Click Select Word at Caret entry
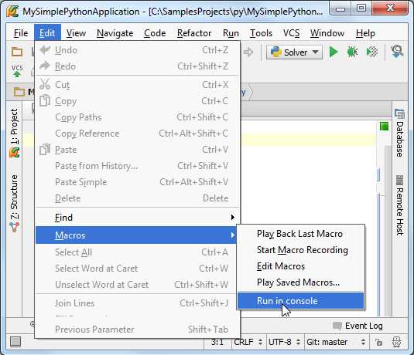This screenshot has height=355, width=414. point(135,269)
